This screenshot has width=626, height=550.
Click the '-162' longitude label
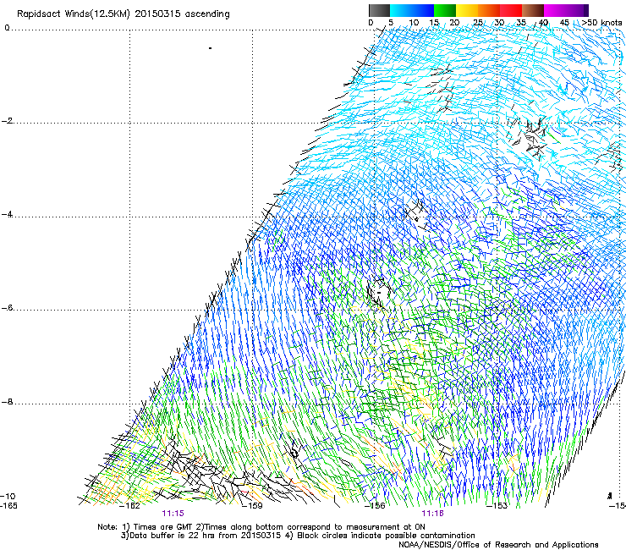129,506
